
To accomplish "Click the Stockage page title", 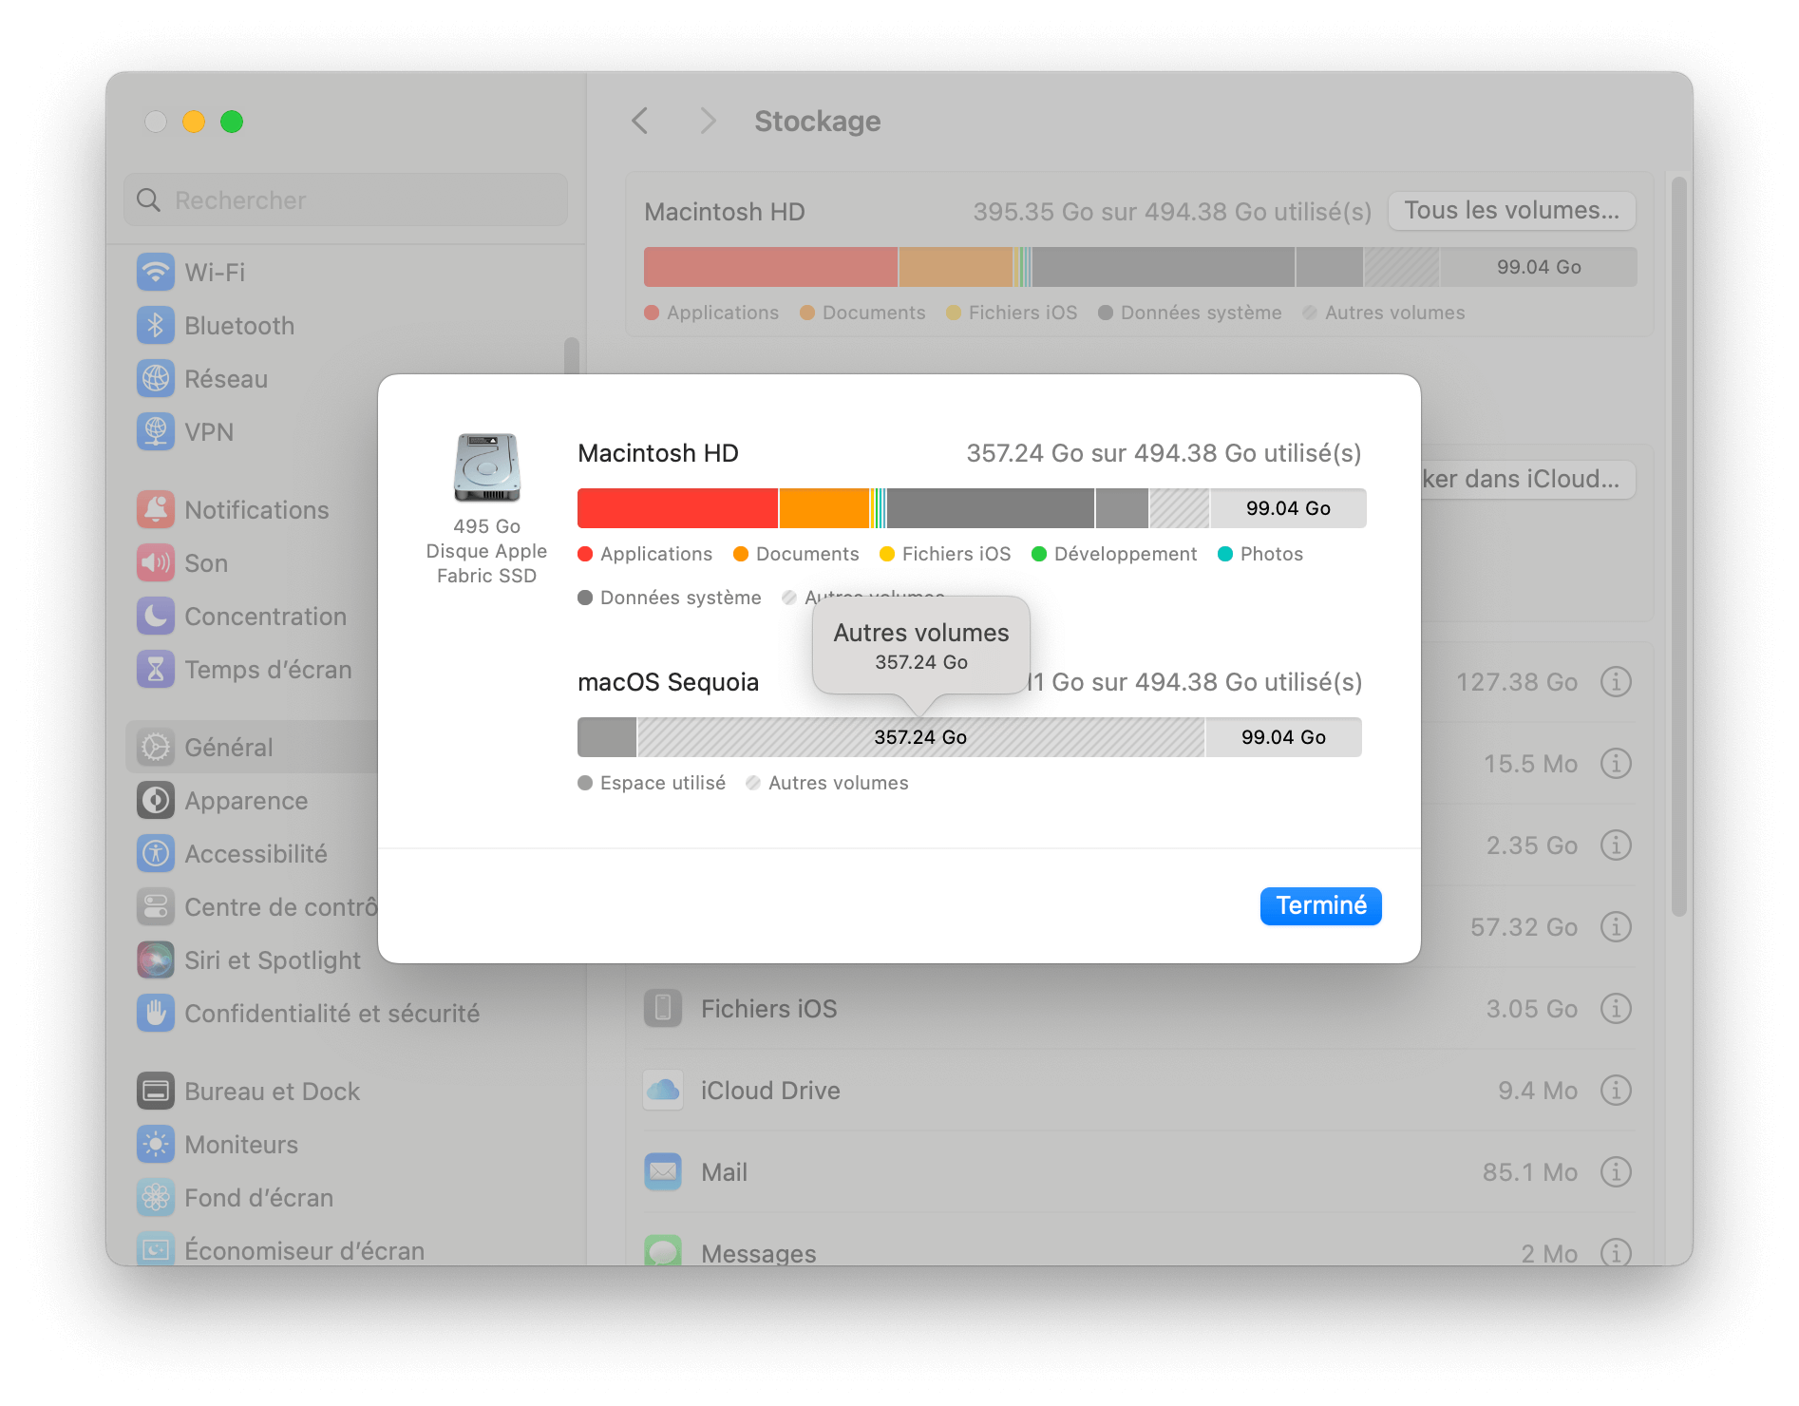I will tap(818, 121).
